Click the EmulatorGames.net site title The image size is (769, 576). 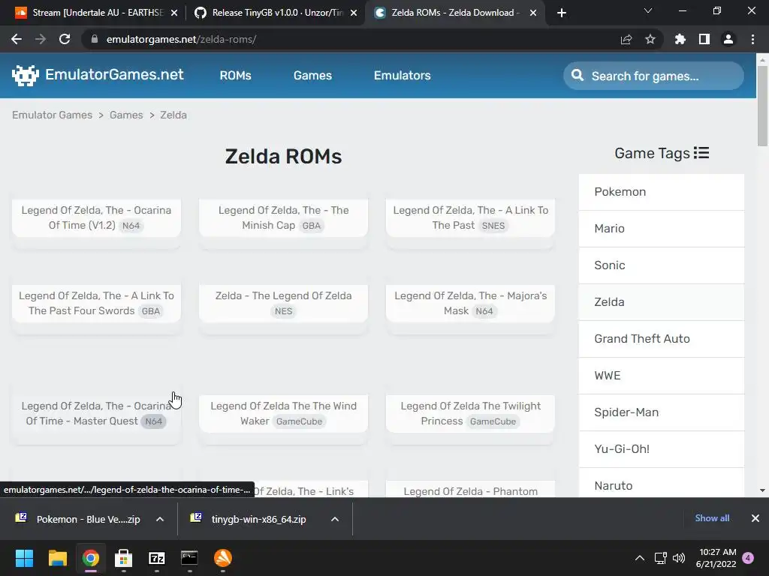(114, 74)
